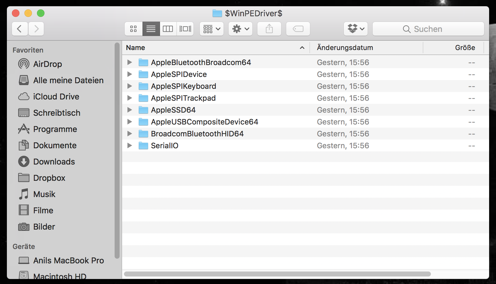Select the AppleSPITrackpad file name
496x284 pixels.
pyautogui.click(x=183, y=98)
